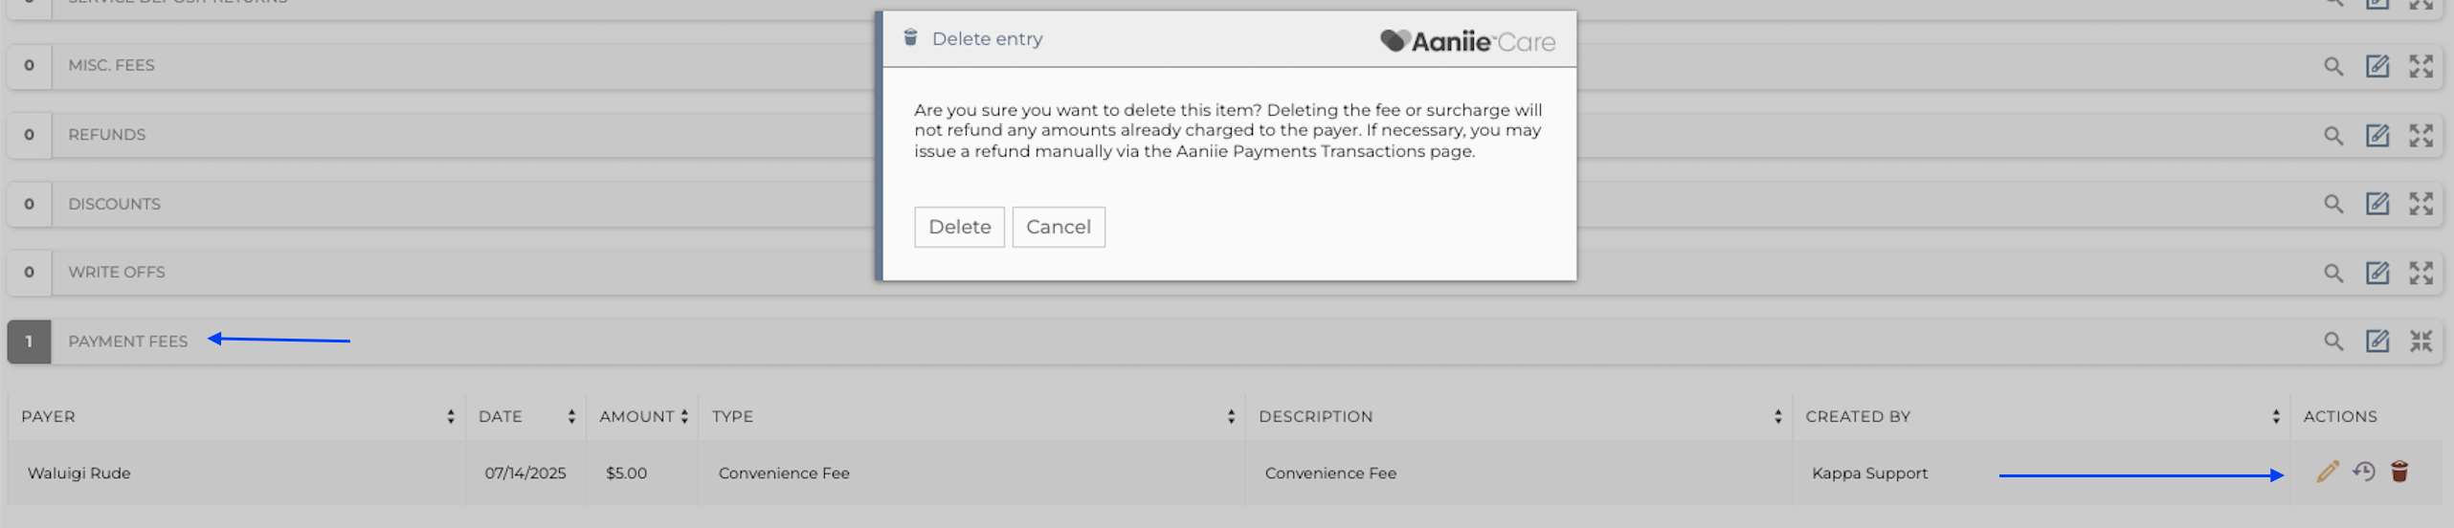Collapse the Payment Fees section
The width and height of the screenshot is (2454, 528).
pyautogui.click(x=2421, y=341)
